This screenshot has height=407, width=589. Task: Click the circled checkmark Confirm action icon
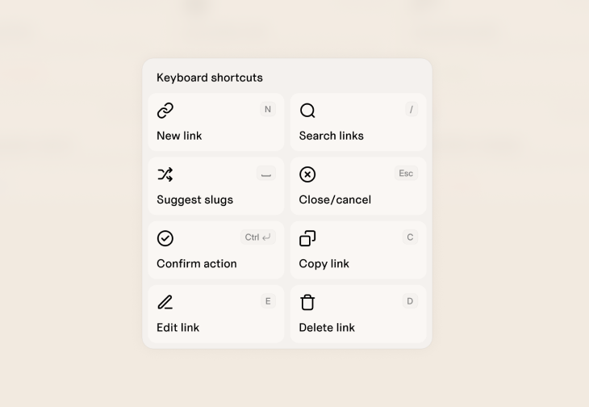tap(165, 238)
